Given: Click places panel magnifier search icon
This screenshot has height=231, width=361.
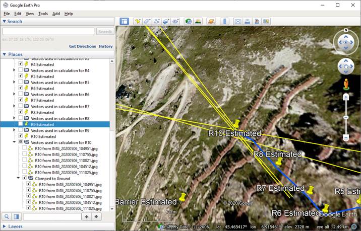Looking at the screenshot, I should (7, 216).
